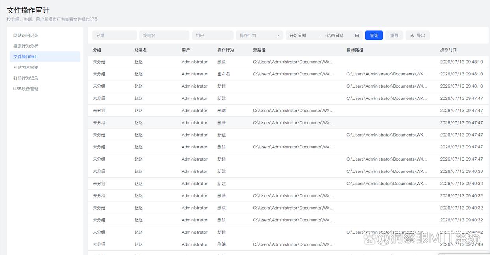Click the page title 文件操作审计
This screenshot has height=255, width=490.
pyautogui.click(x=28, y=10)
